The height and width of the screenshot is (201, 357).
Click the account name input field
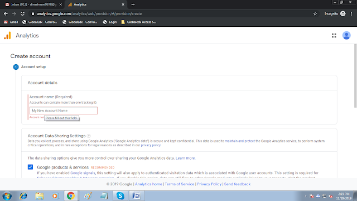click(x=64, y=111)
